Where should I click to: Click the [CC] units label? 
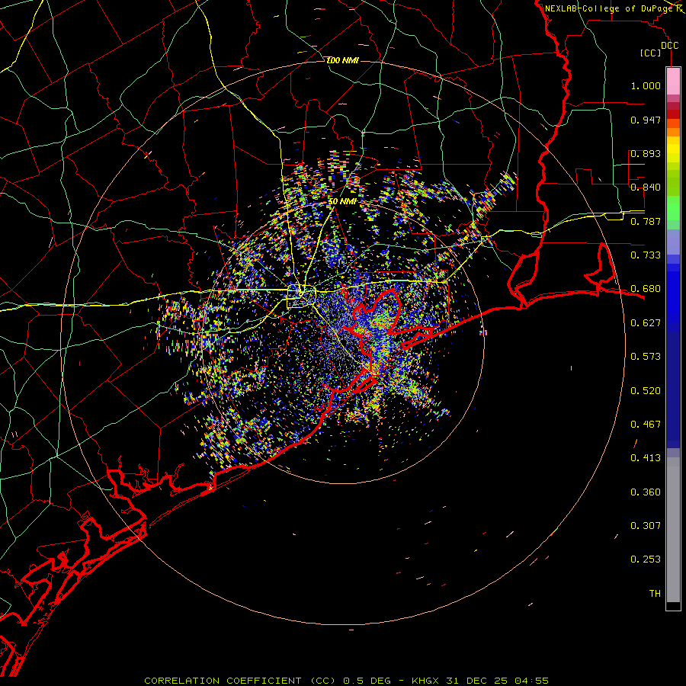(651, 53)
